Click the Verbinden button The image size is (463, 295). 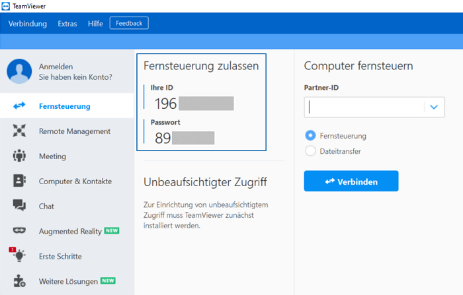pos(351,181)
